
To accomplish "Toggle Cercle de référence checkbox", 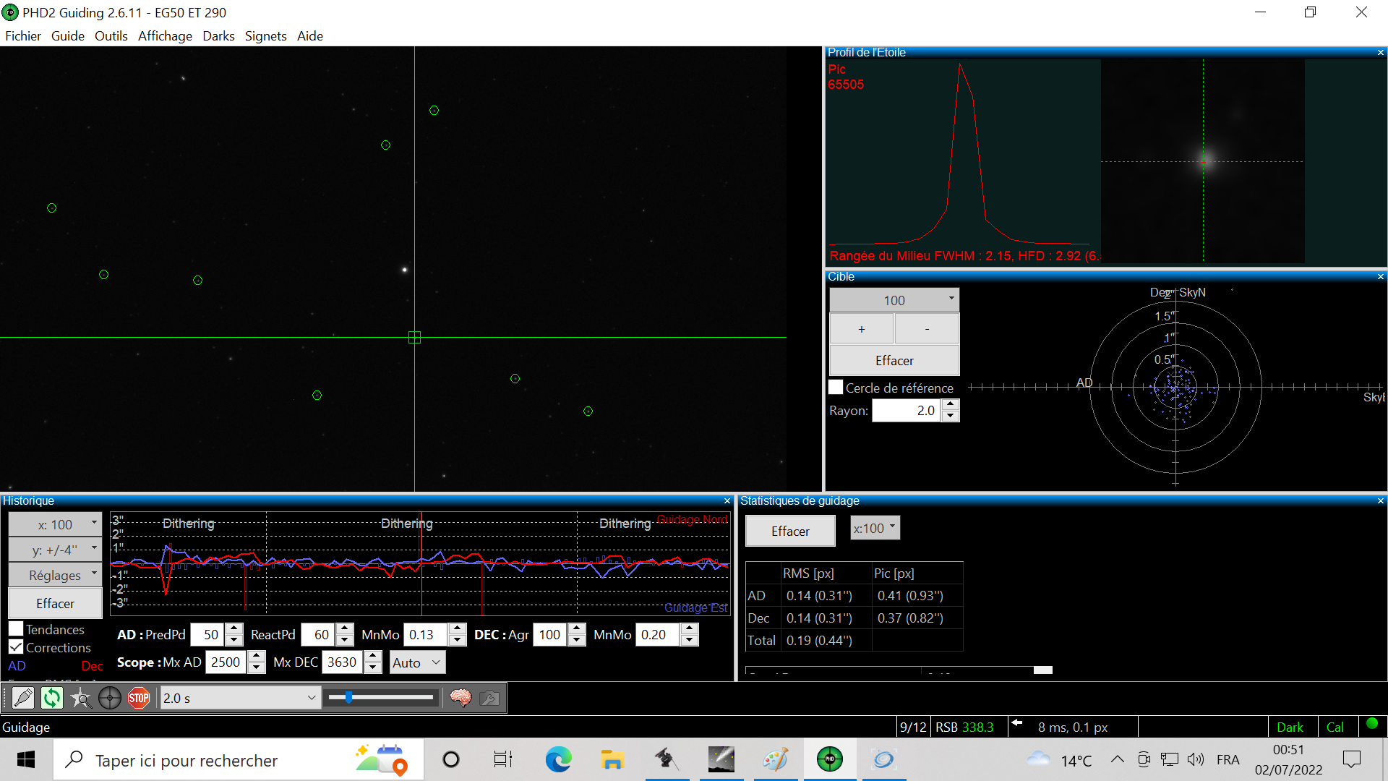I will pos(836,388).
